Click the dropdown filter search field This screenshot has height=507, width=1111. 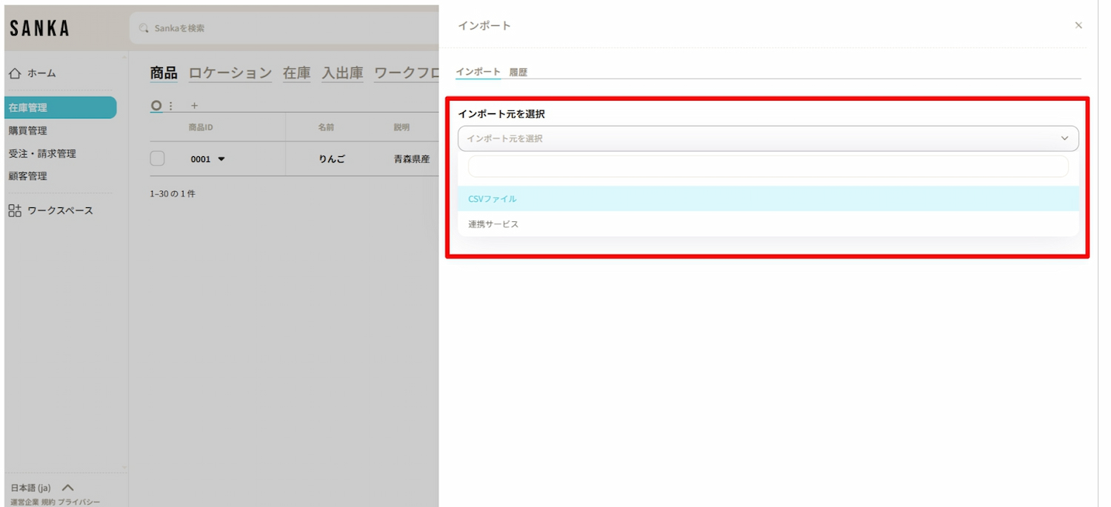pyautogui.click(x=767, y=167)
